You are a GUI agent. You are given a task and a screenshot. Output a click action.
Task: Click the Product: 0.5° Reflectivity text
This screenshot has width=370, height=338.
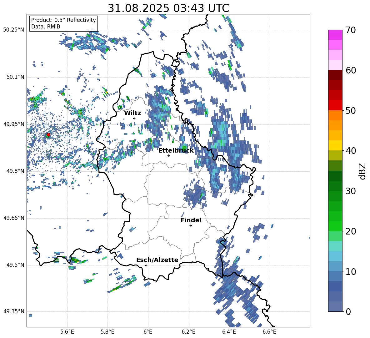(x=63, y=20)
